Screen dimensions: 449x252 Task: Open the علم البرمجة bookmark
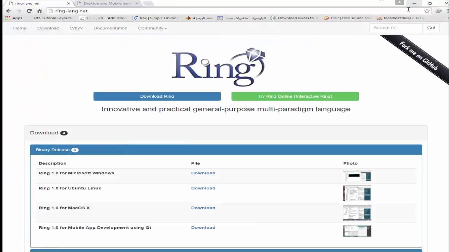pyautogui.click(x=199, y=18)
